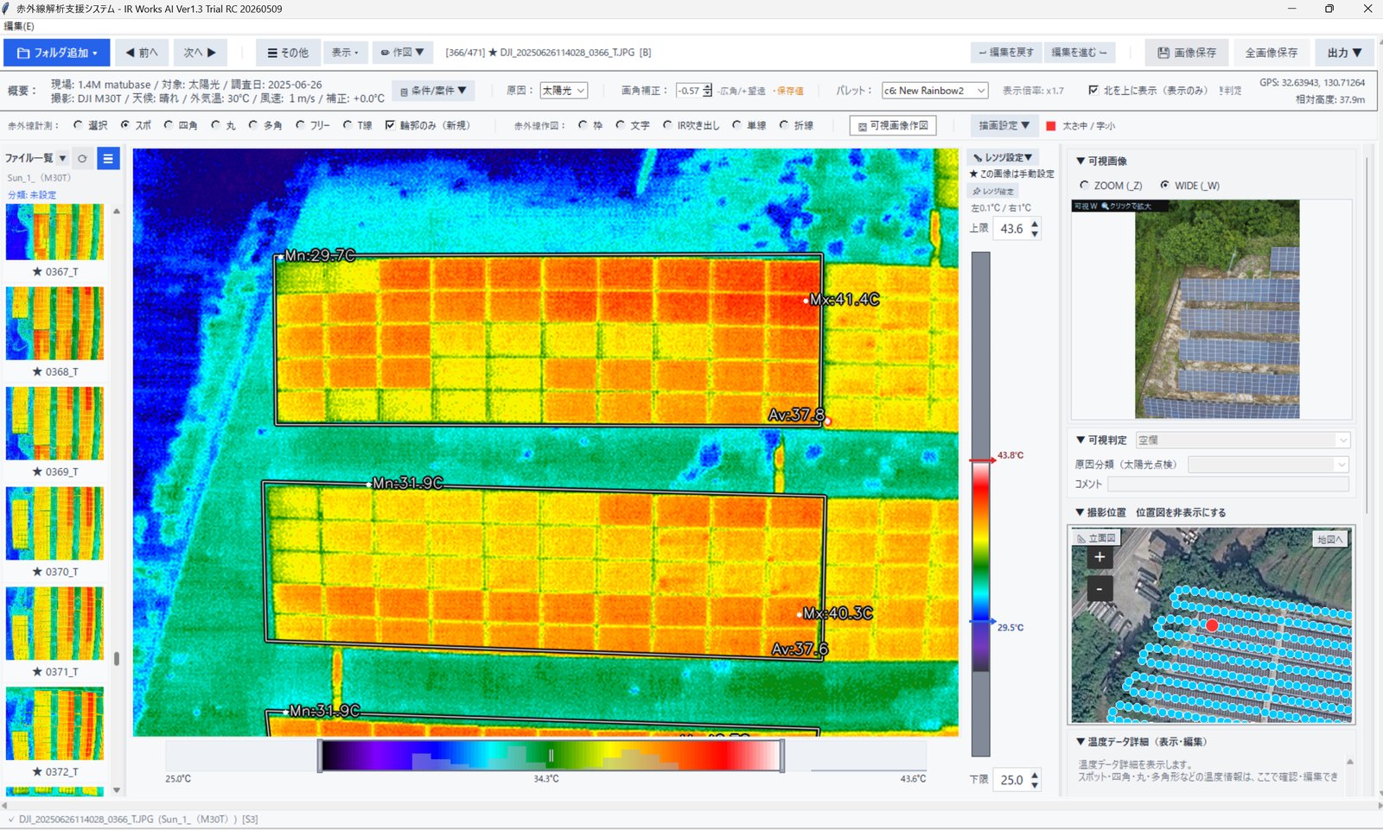
Task: Open the 原因 太陽光 combo box
Action: point(564,91)
